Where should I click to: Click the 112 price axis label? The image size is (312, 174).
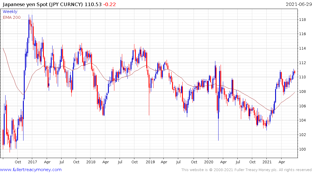[x=302, y=63]
